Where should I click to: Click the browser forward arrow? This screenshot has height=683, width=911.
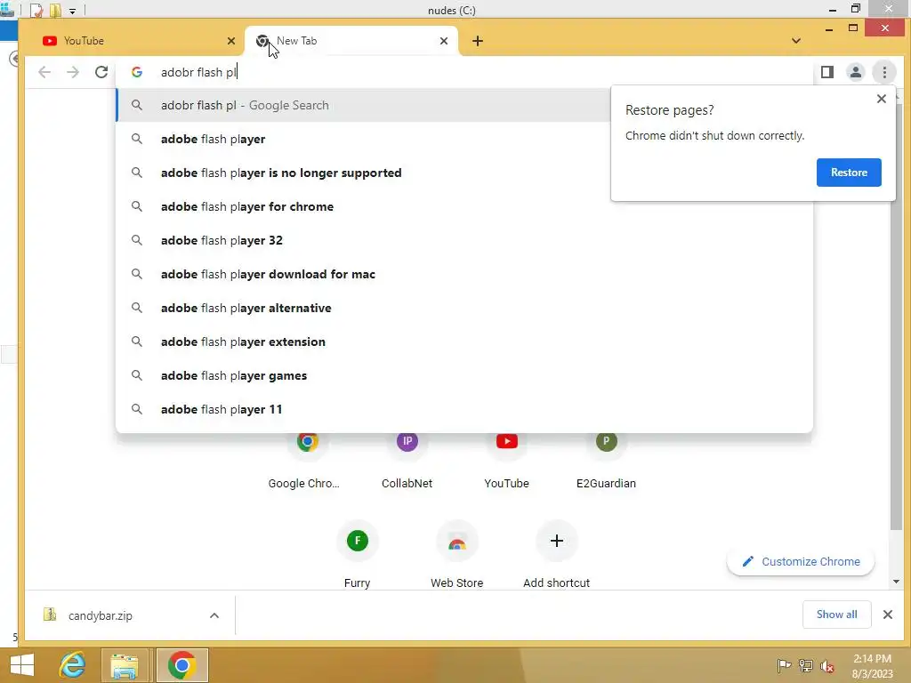pos(73,72)
